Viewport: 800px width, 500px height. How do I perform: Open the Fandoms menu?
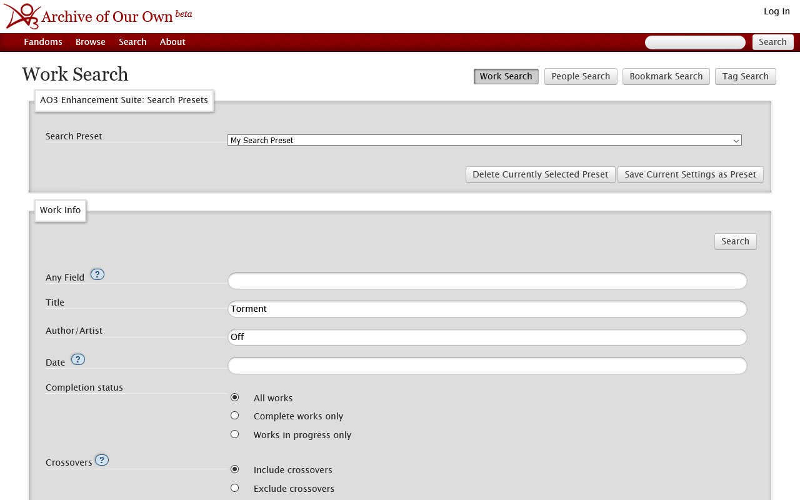43,42
